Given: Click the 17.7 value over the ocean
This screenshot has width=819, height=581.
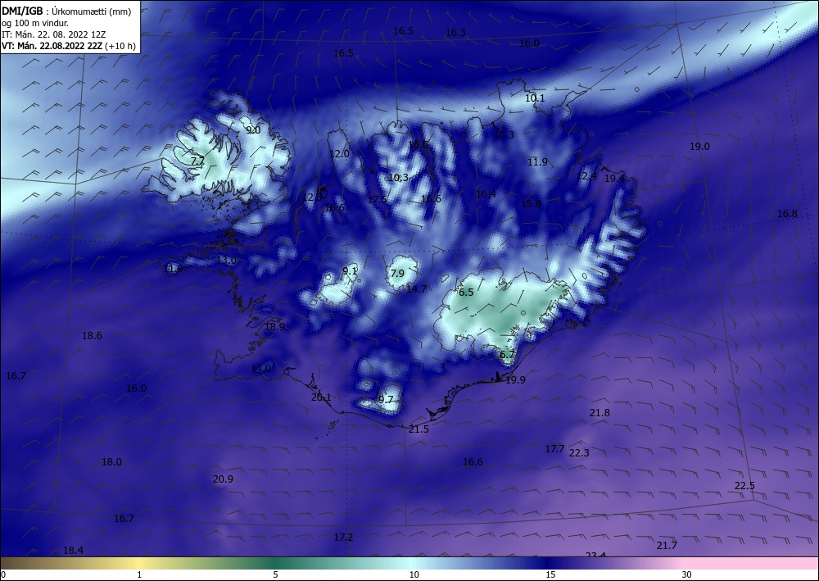Looking at the screenshot, I should pyautogui.click(x=554, y=449).
